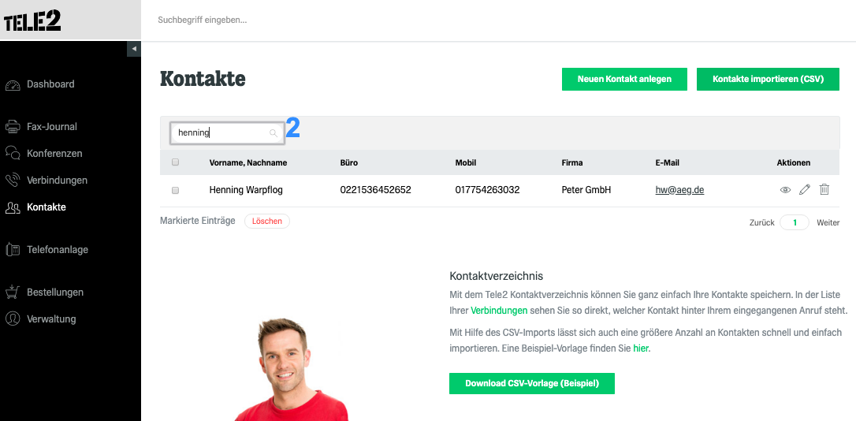The height and width of the screenshot is (421, 856).
Task: Click Zurück pagination link
Action: pos(761,223)
